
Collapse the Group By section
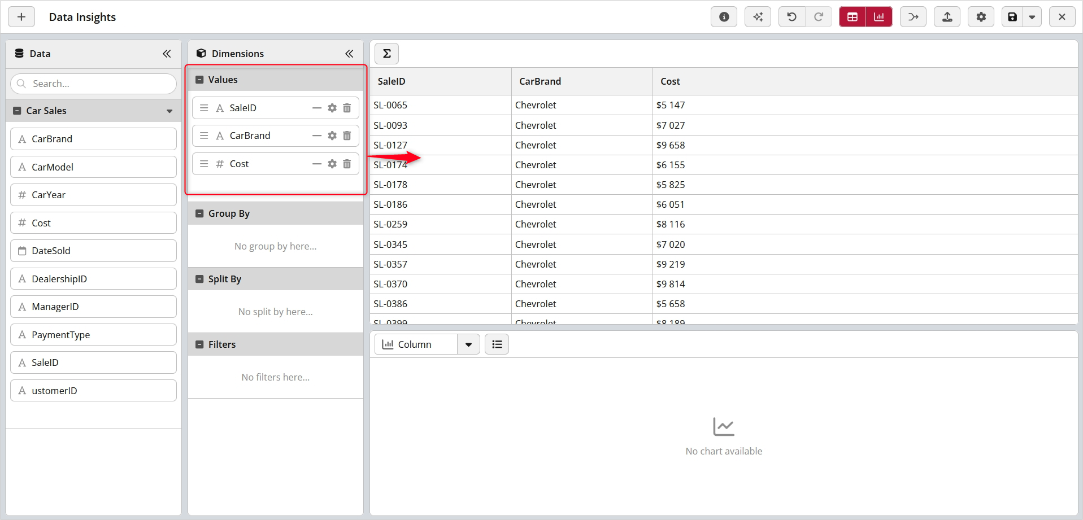pyautogui.click(x=199, y=213)
